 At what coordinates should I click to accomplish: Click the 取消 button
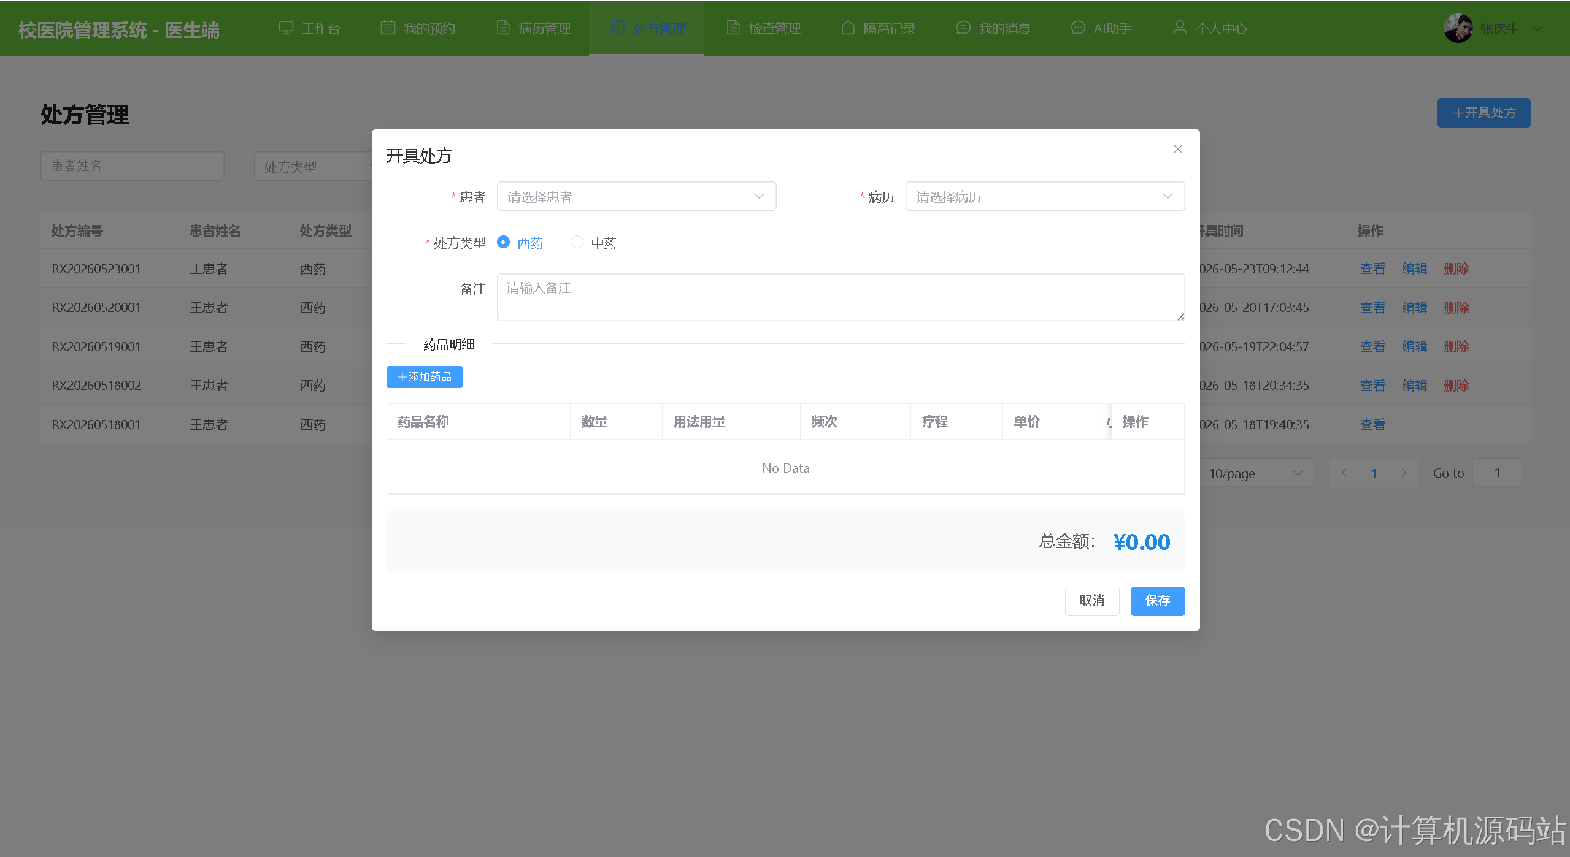[x=1092, y=601]
